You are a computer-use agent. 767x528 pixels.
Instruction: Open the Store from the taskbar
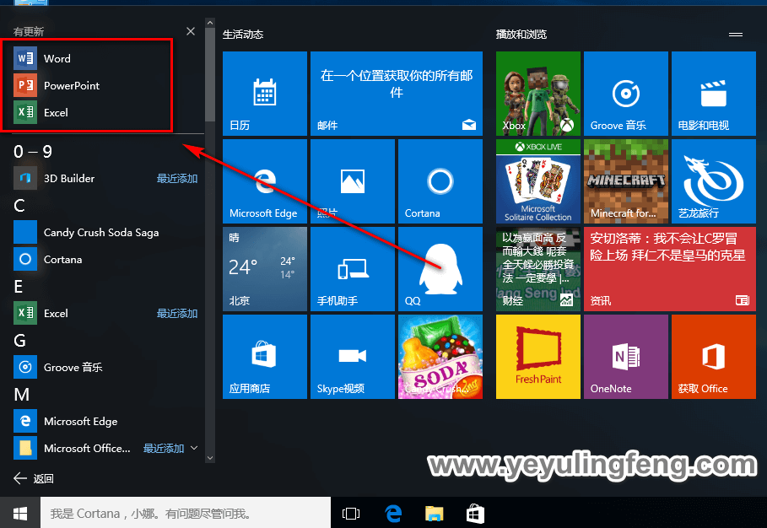[475, 514]
